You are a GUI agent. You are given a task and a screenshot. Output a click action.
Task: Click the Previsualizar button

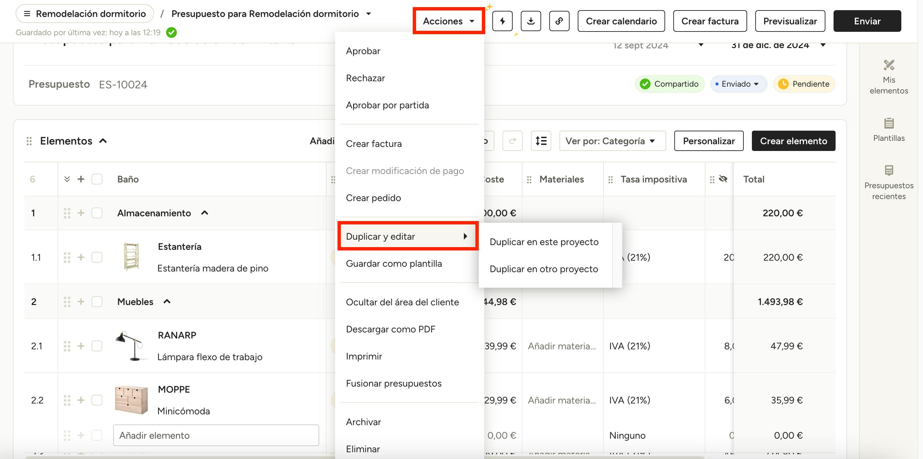point(790,21)
